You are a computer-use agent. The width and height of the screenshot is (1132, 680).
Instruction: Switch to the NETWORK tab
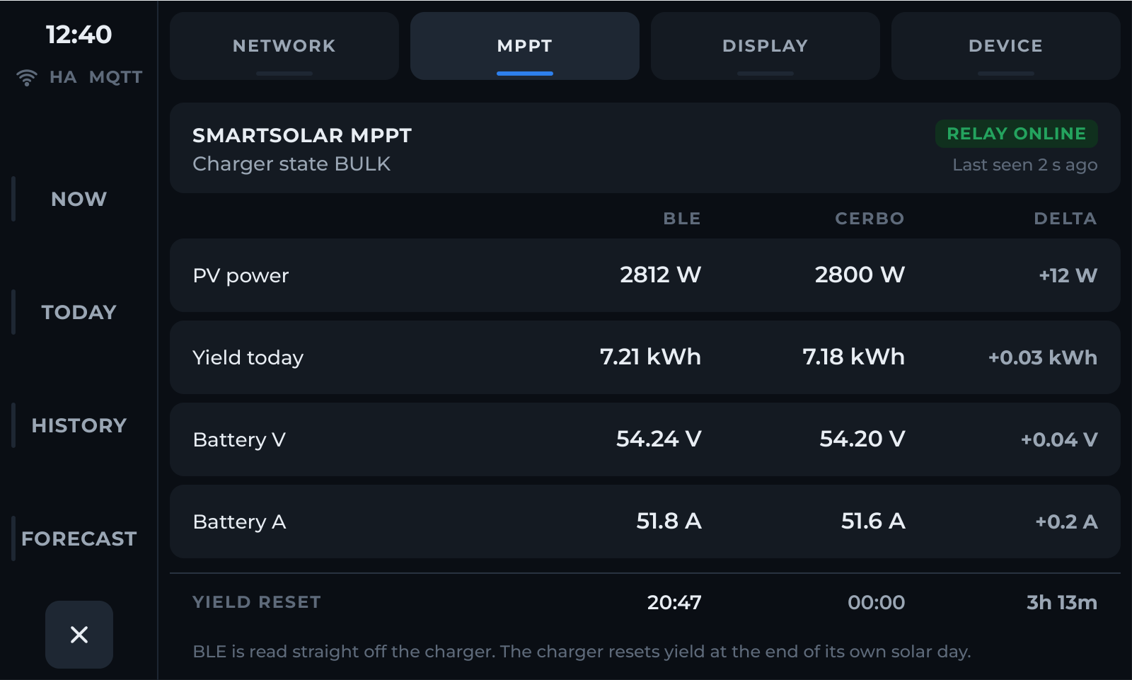click(x=284, y=46)
